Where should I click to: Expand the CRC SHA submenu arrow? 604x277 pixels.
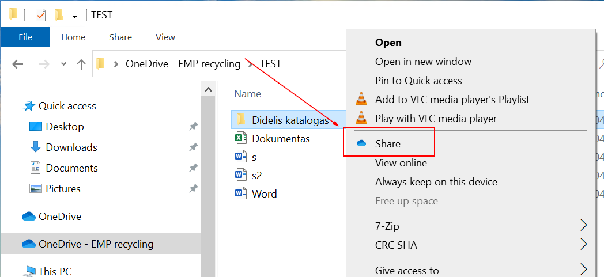[583, 244]
